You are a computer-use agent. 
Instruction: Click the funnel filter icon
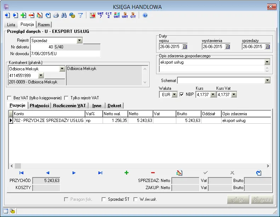coord(80,15)
